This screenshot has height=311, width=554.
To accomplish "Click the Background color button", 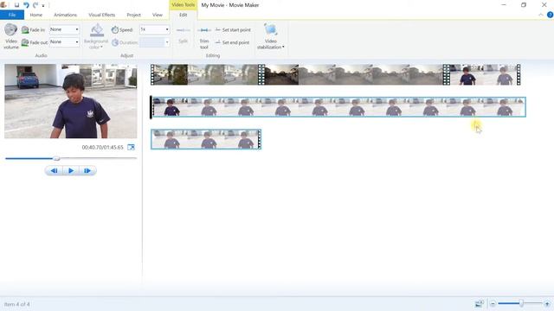I will [x=96, y=36].
